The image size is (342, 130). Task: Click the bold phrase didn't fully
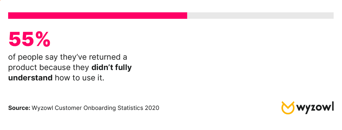[x=112, y=68]
